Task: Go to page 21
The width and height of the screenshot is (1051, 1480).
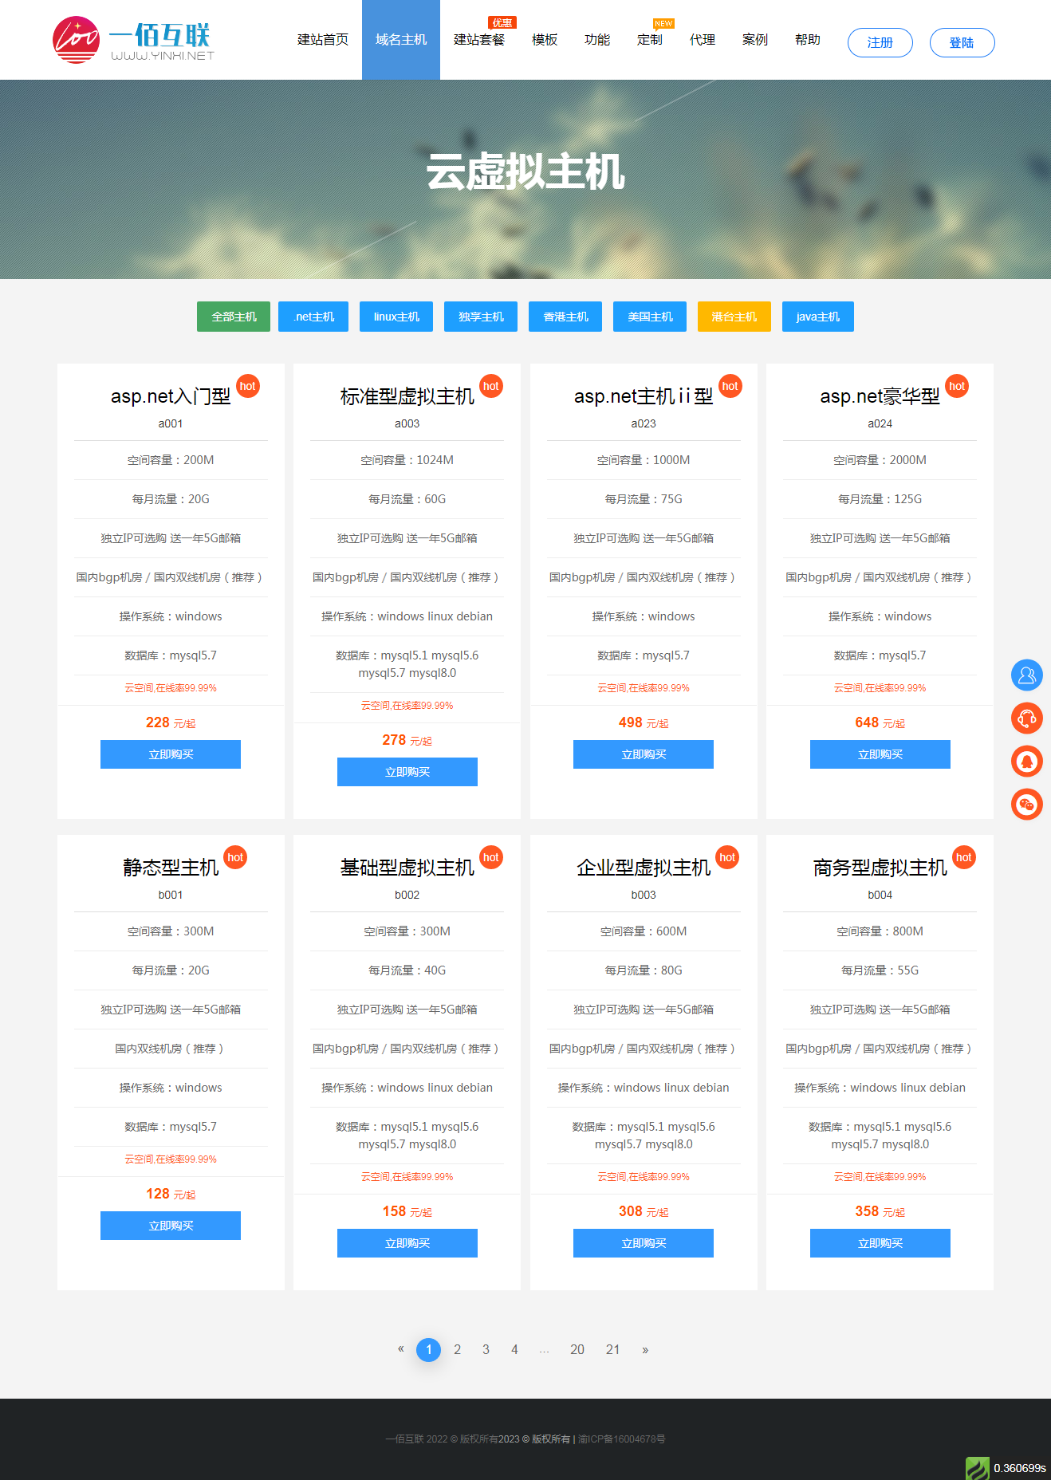Action: tap(612, 1349)
